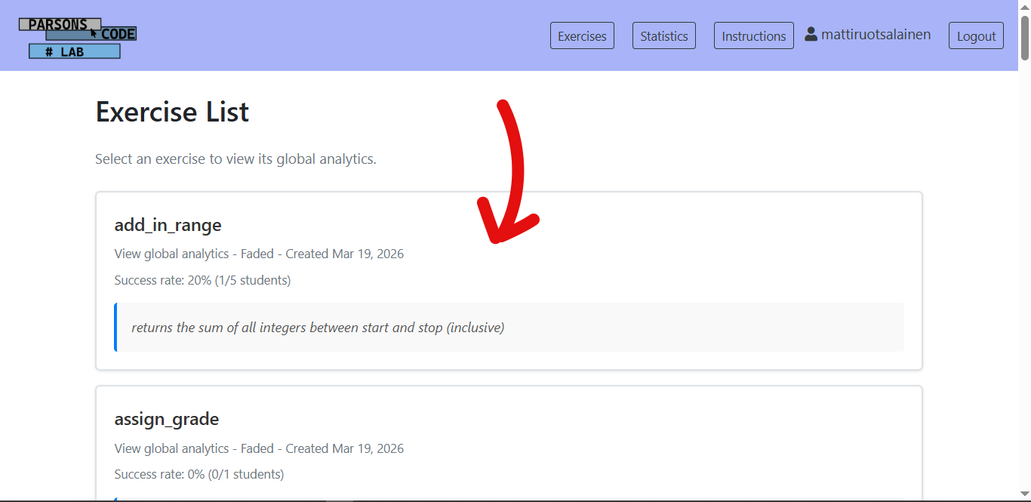Viewport: 1031px width, 502px height.
Task: Select the cursor icon on the logo
Action: [92, 32]
